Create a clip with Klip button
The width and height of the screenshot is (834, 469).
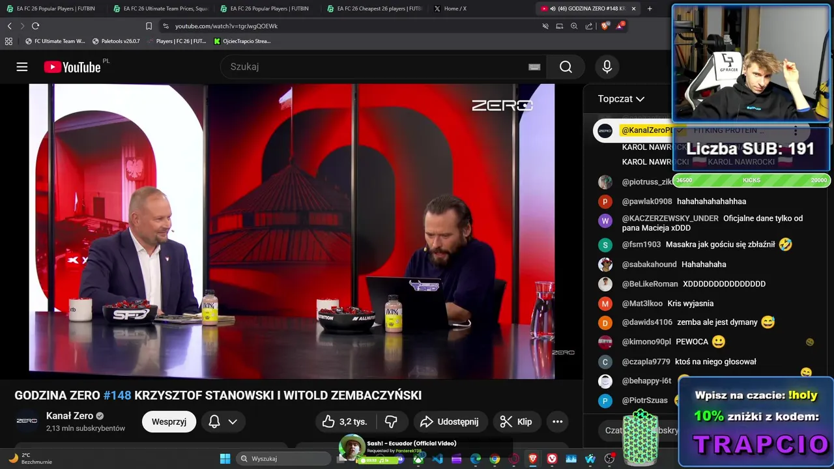[516, 421]
